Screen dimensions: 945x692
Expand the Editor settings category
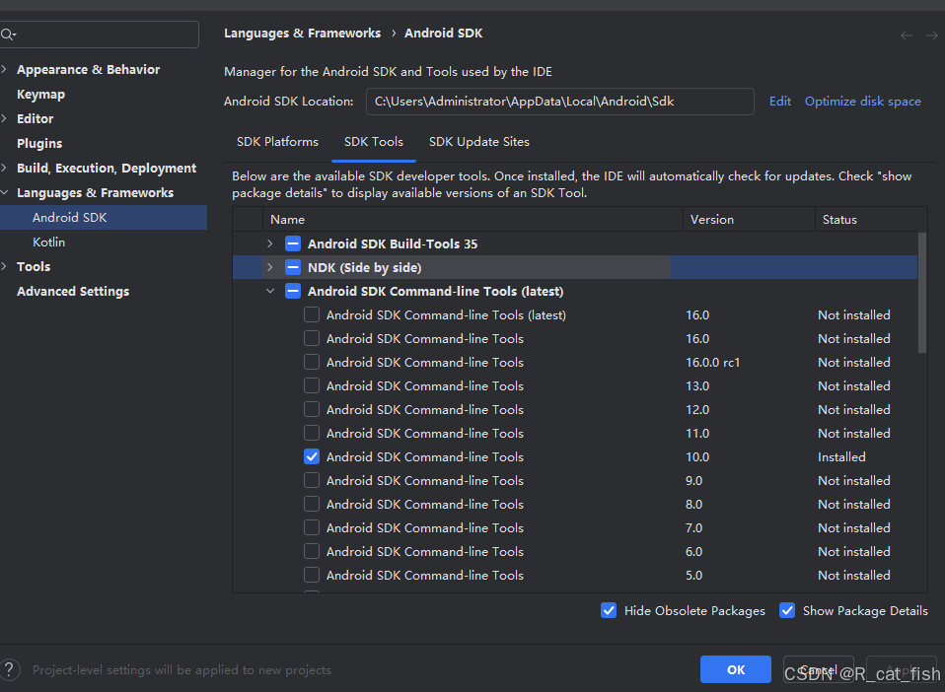pyautogui.click(x=4, y=118)
